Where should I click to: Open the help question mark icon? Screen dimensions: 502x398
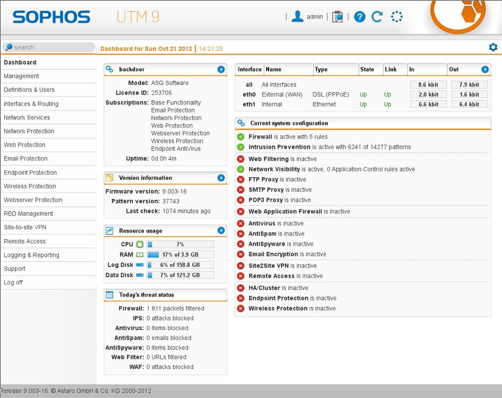tap(360, 16)
